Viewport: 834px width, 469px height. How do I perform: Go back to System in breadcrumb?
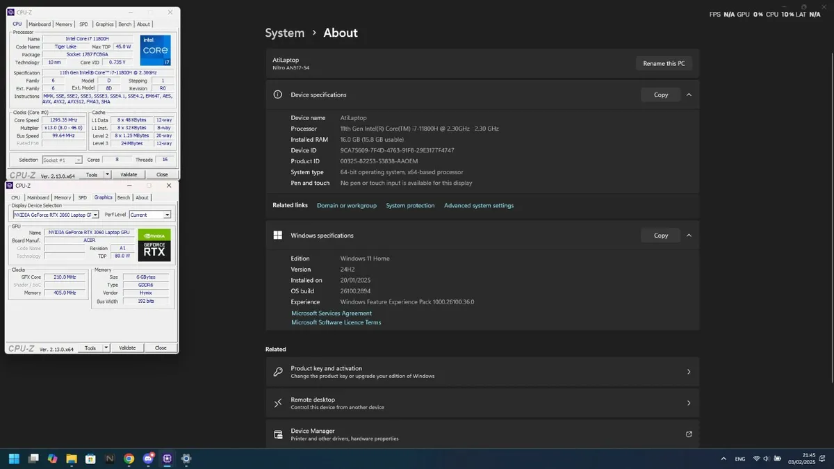click(x=285, y=33)
